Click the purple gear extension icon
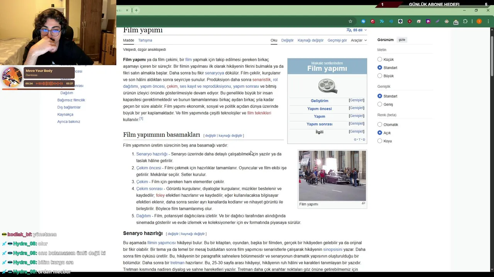 click(x=428, y=22)
